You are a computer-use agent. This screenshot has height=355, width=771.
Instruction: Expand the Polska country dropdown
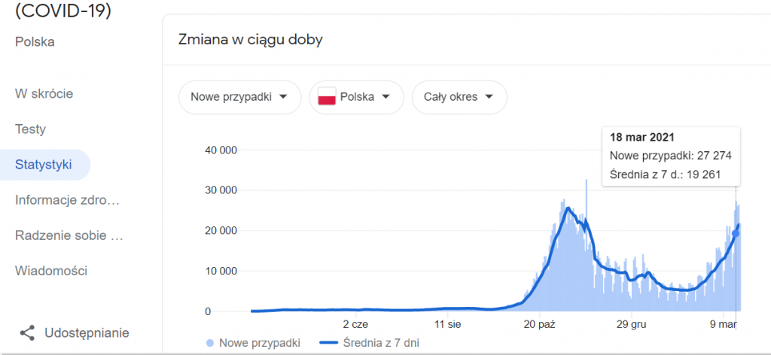coord(356,97)
